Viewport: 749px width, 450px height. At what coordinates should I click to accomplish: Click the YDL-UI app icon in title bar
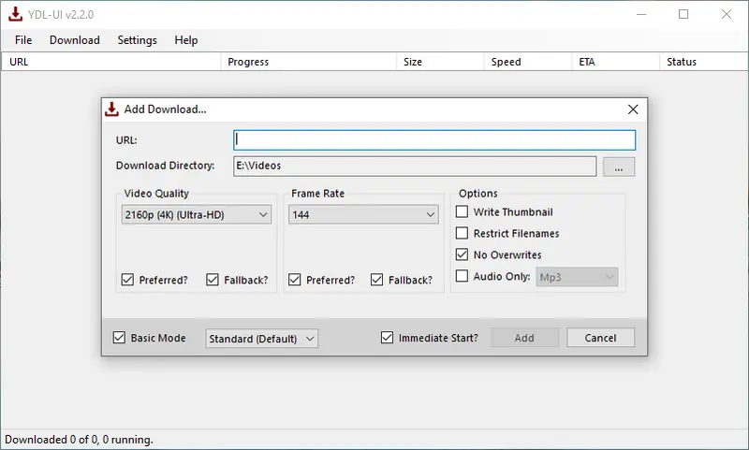[x=14, y=14]
